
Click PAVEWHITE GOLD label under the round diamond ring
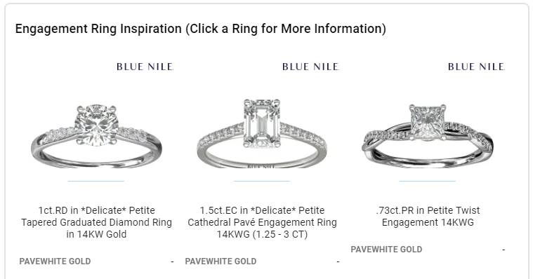tap(55, 261)
